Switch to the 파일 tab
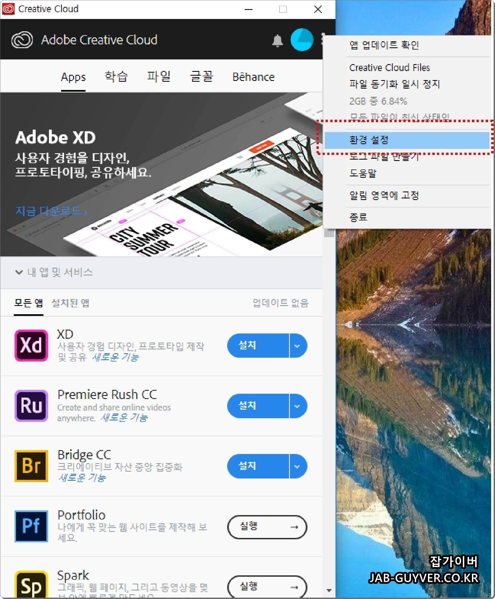 pyautogui.click(x=159, y=76)
